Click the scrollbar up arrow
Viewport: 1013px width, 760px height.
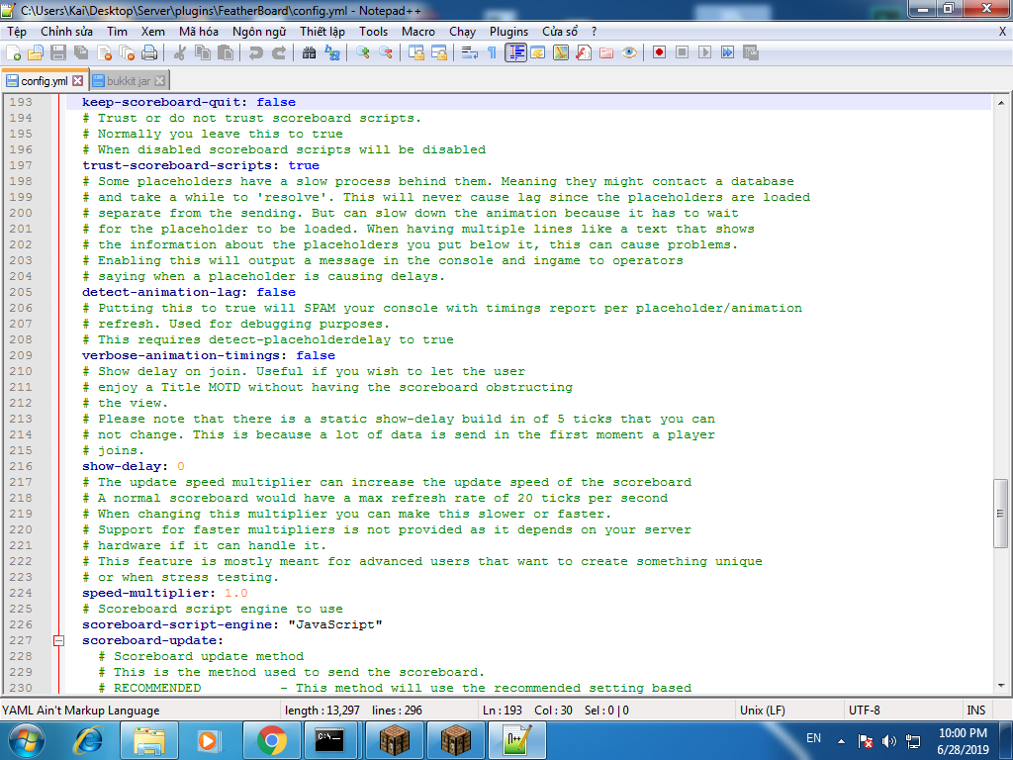coord(1000,102)
